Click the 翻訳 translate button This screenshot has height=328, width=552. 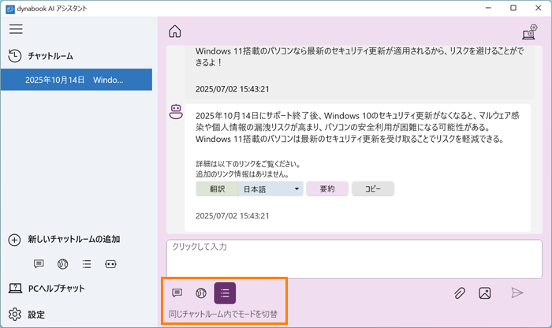(x=217, y=189)
